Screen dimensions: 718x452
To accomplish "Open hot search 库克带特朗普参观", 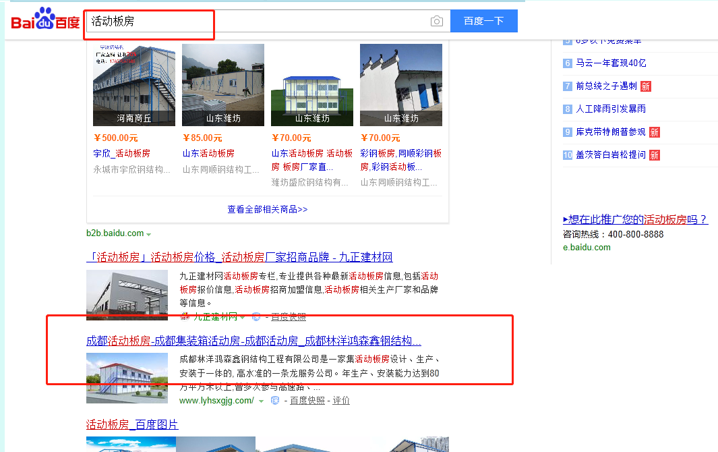I will pyautogui.click(x=611, y=132).
